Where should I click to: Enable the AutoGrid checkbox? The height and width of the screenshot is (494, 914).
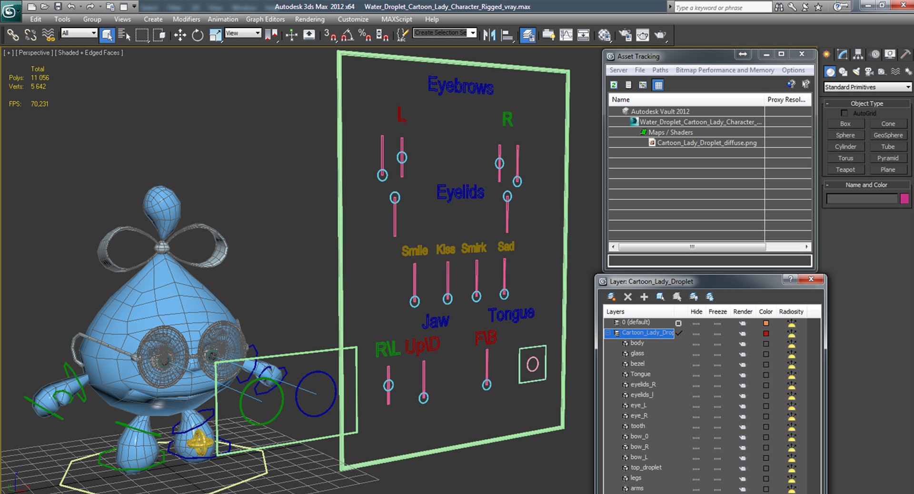pyautogui.click(x=844, y=113)
